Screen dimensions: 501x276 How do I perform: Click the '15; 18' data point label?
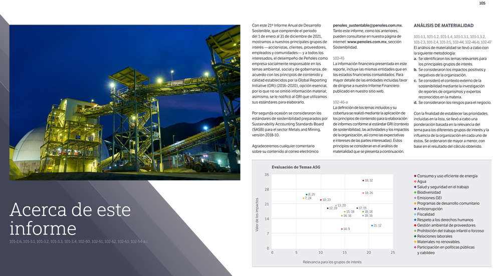(350, 212)
